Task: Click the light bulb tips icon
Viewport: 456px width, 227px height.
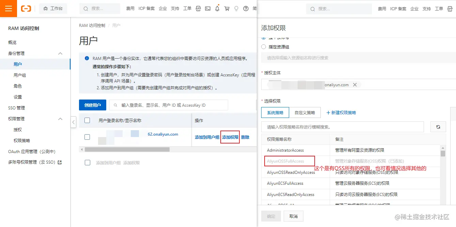Action: pyautogui.click(x=236, y=9)
